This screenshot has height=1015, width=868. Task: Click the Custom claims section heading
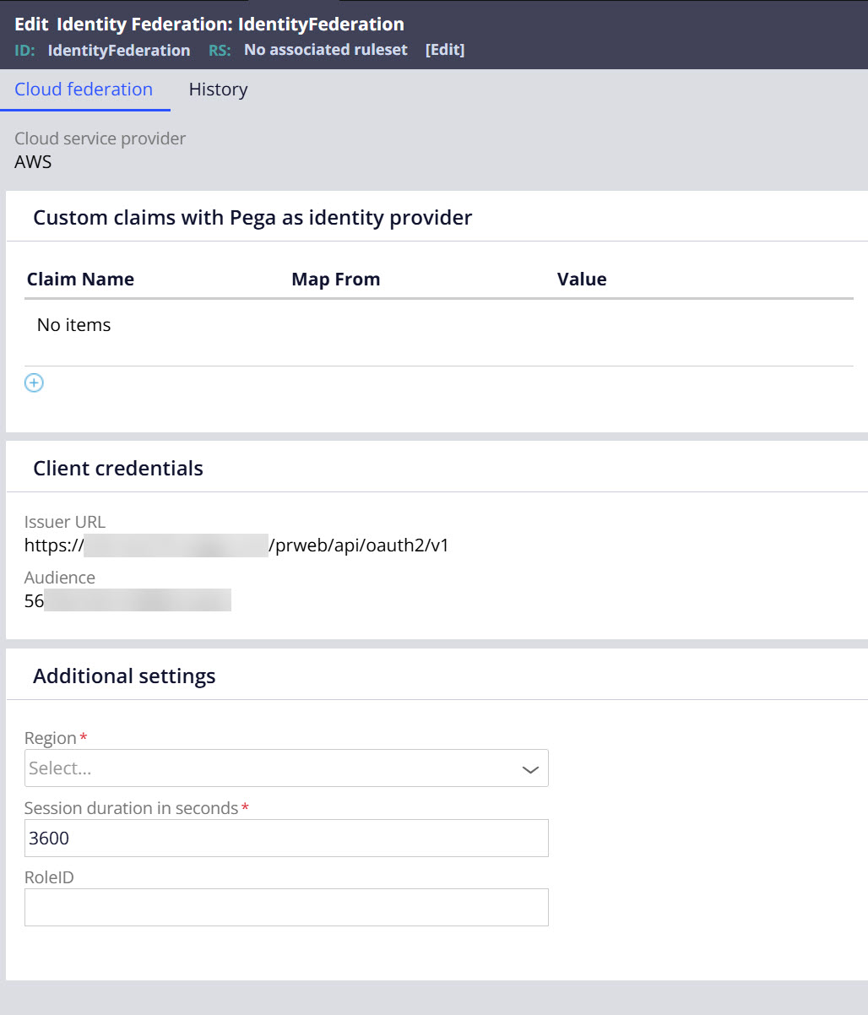click(x=252, y=218)
